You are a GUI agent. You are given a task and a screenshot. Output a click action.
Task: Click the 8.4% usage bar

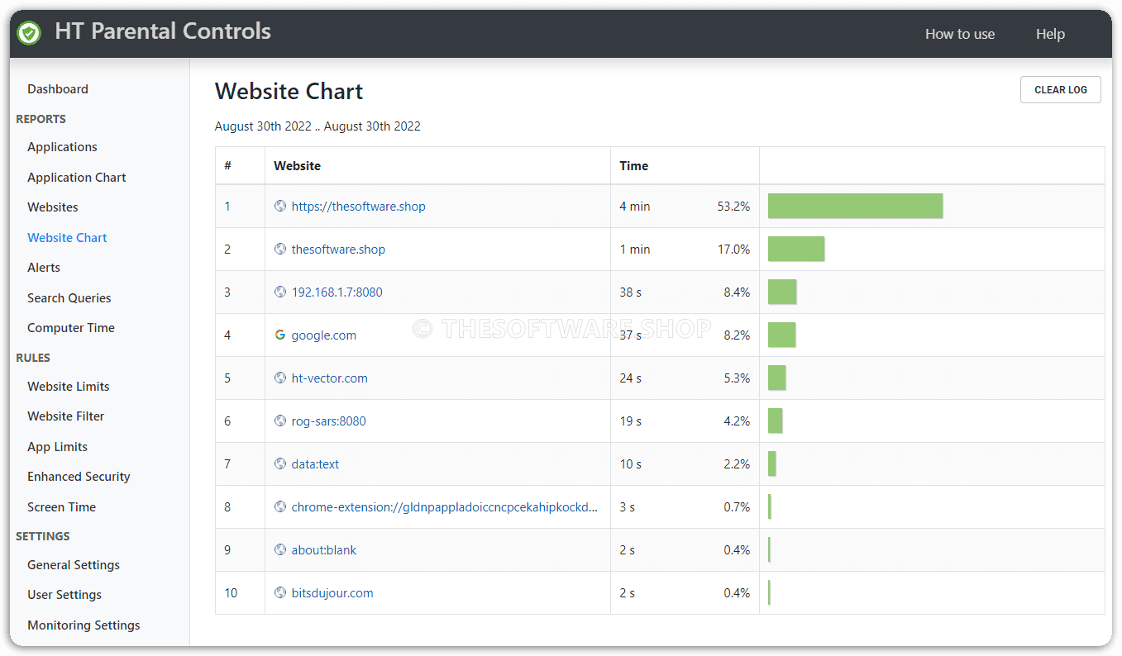pos(782,292)
